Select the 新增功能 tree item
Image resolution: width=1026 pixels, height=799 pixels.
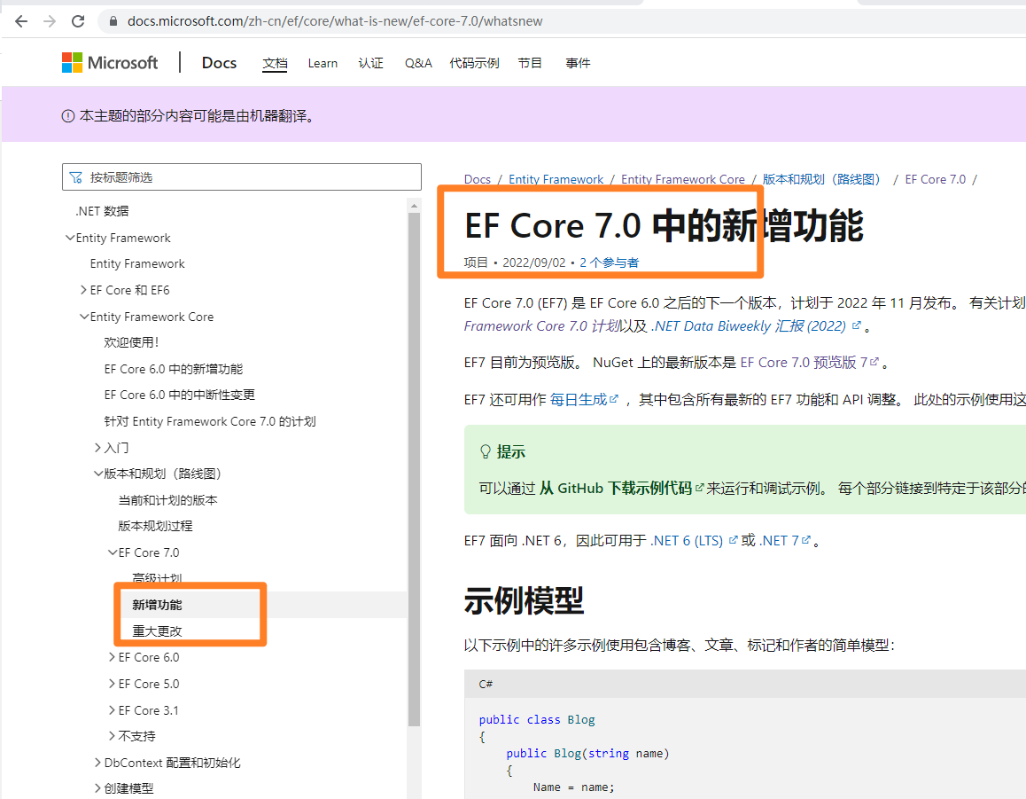coord(158,605)
